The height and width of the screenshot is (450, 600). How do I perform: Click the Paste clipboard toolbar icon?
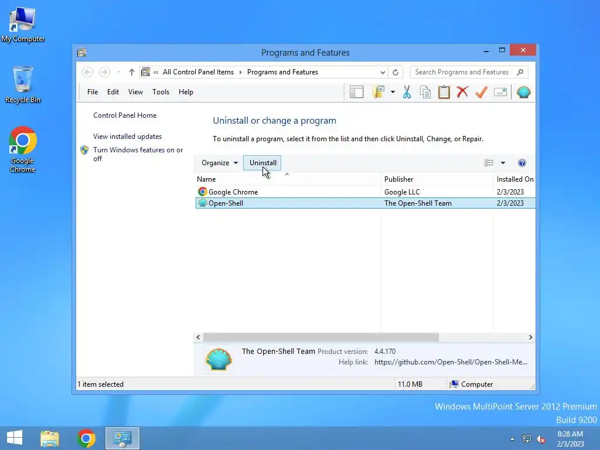444,92
